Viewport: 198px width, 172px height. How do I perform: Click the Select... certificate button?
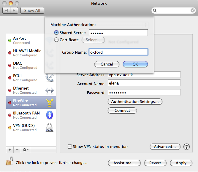point(93,40)
